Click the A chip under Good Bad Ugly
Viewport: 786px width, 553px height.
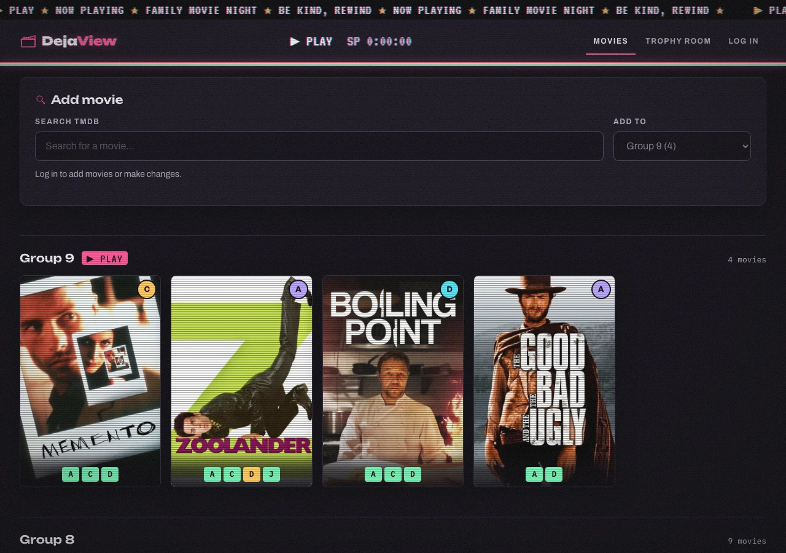[534, 474]
